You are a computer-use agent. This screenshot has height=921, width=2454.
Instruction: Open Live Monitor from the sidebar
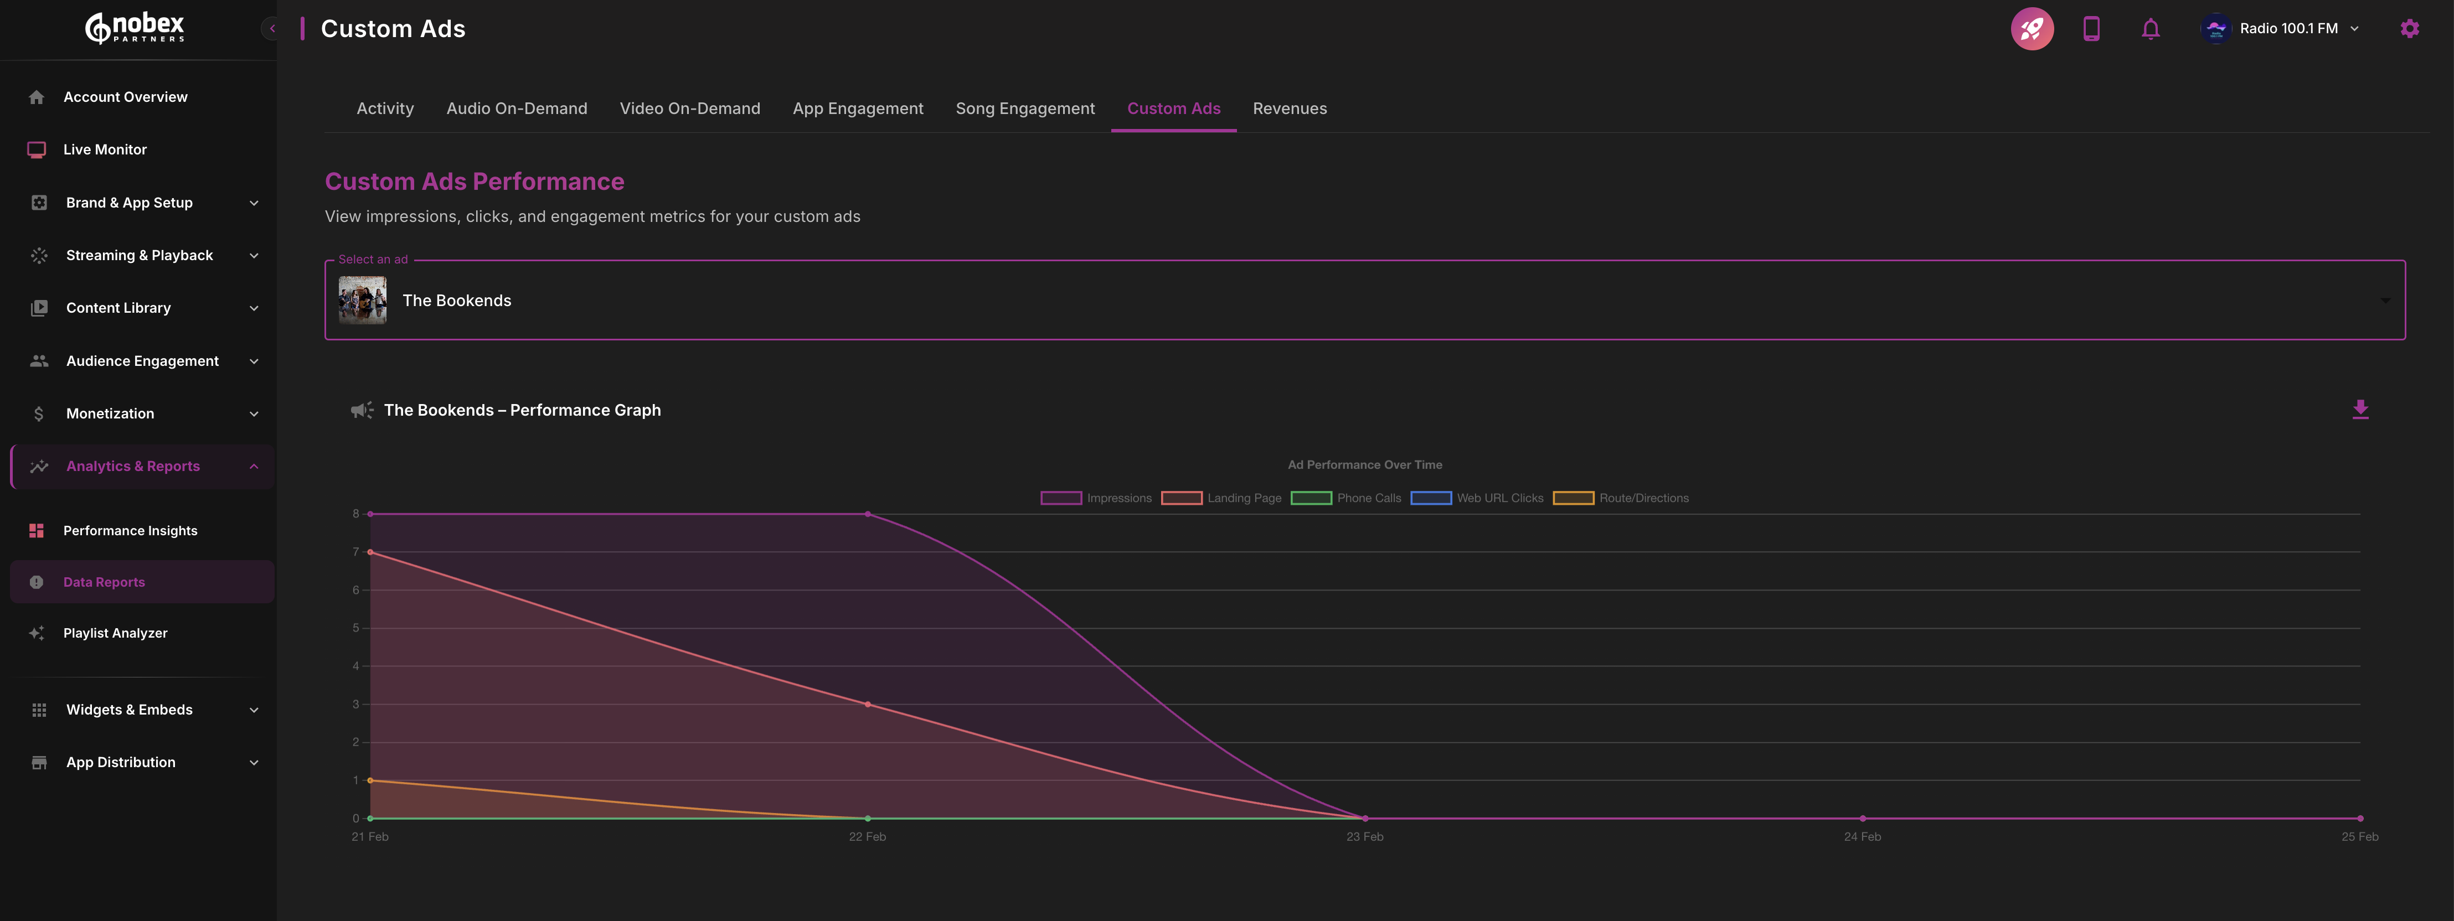pyautogui.click(x=105, y=149)
